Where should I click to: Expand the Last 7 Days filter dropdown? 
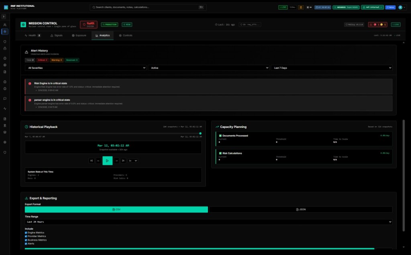click(331, 68)
